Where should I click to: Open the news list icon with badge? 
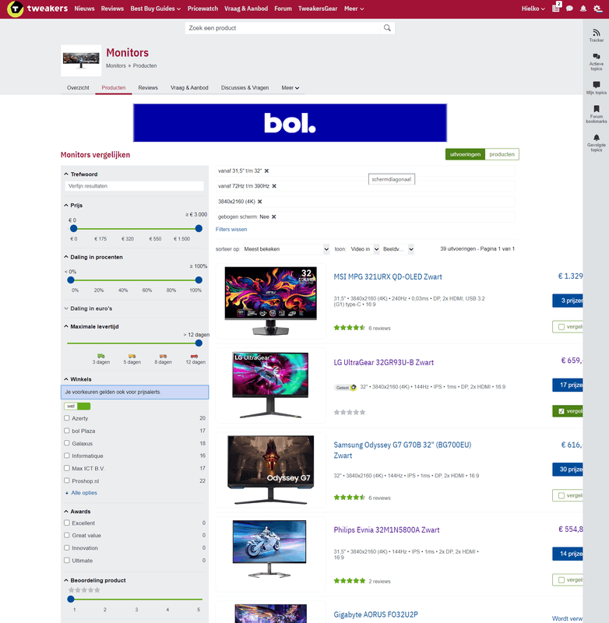(x=557, y=8)
